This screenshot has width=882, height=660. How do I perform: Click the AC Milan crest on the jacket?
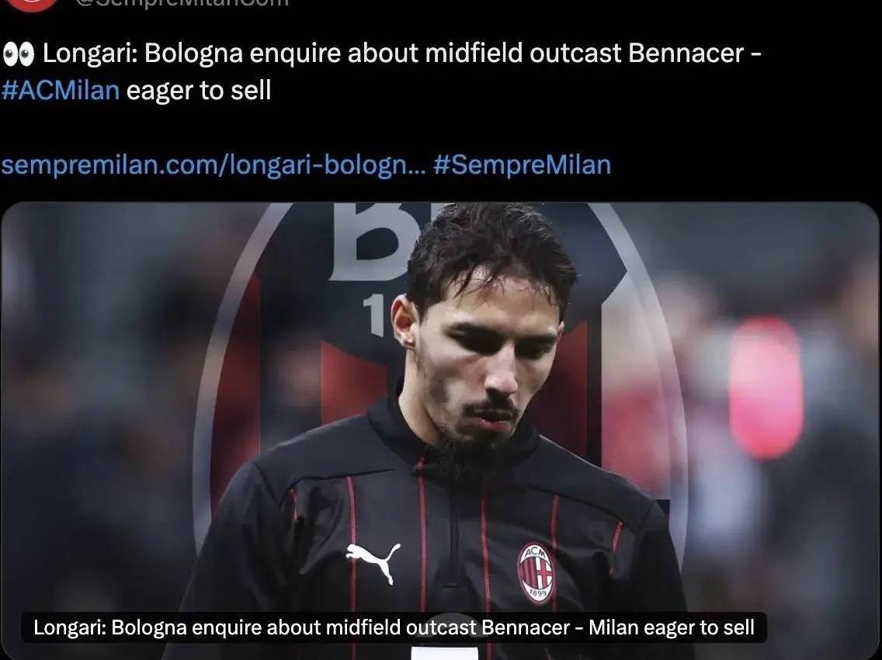point(536,572)
